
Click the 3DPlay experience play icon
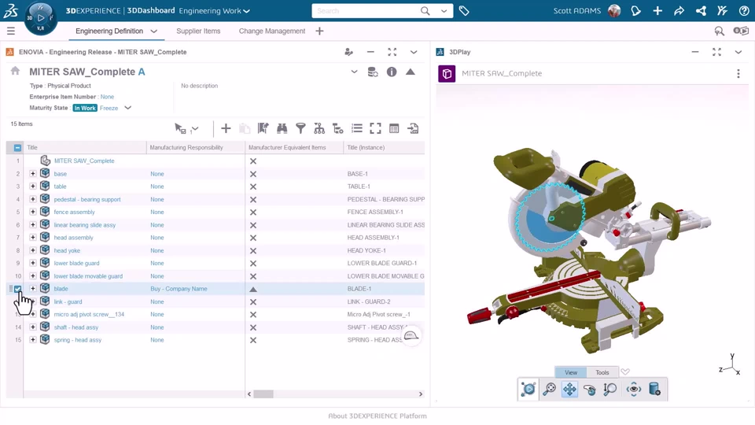point(528,389)
